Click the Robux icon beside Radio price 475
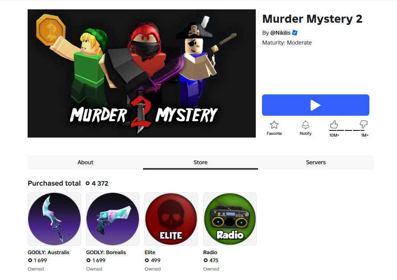The width and height of the screenshot is (397, 280). coord(205,260)
